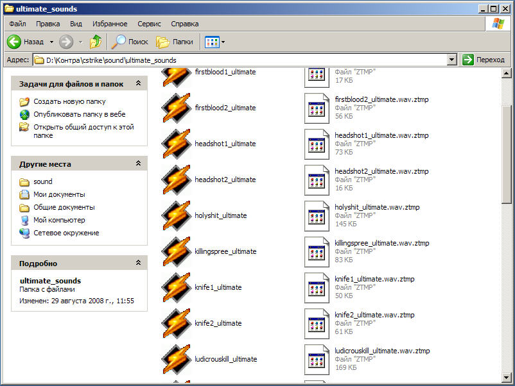
Task: Click the Переход (Go) button
Action: (x=483, y=60)
